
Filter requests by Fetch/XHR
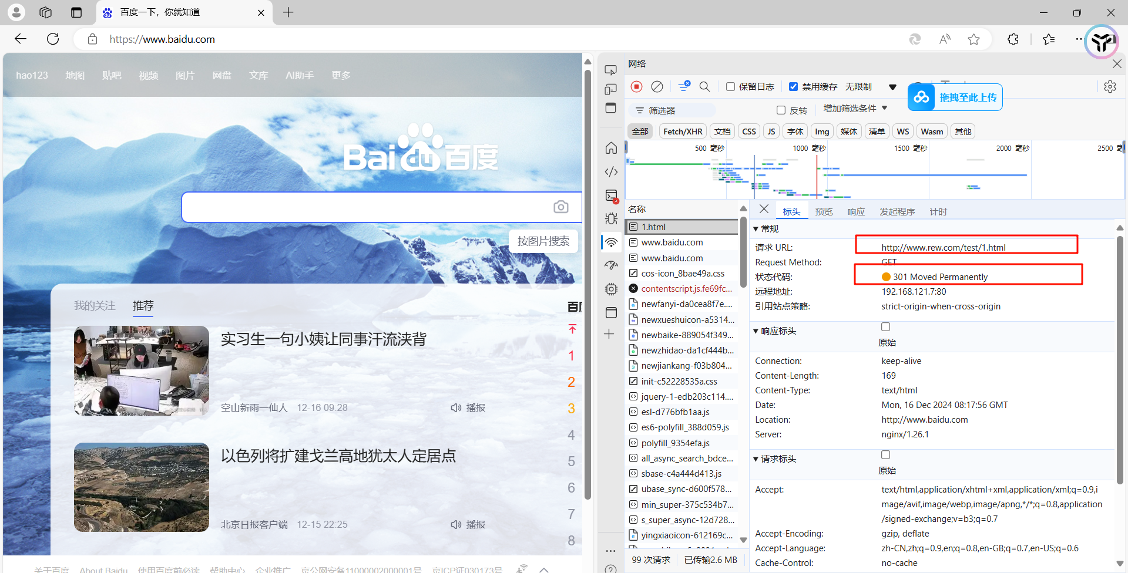pyautogui.click(x=683, y=132)
